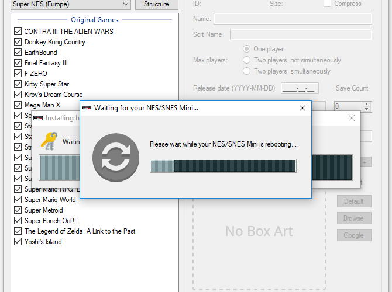Toggle The Legend of Zelda: A Link to the Past
This screenshot has width=392, height=292.
click(18, 231)
